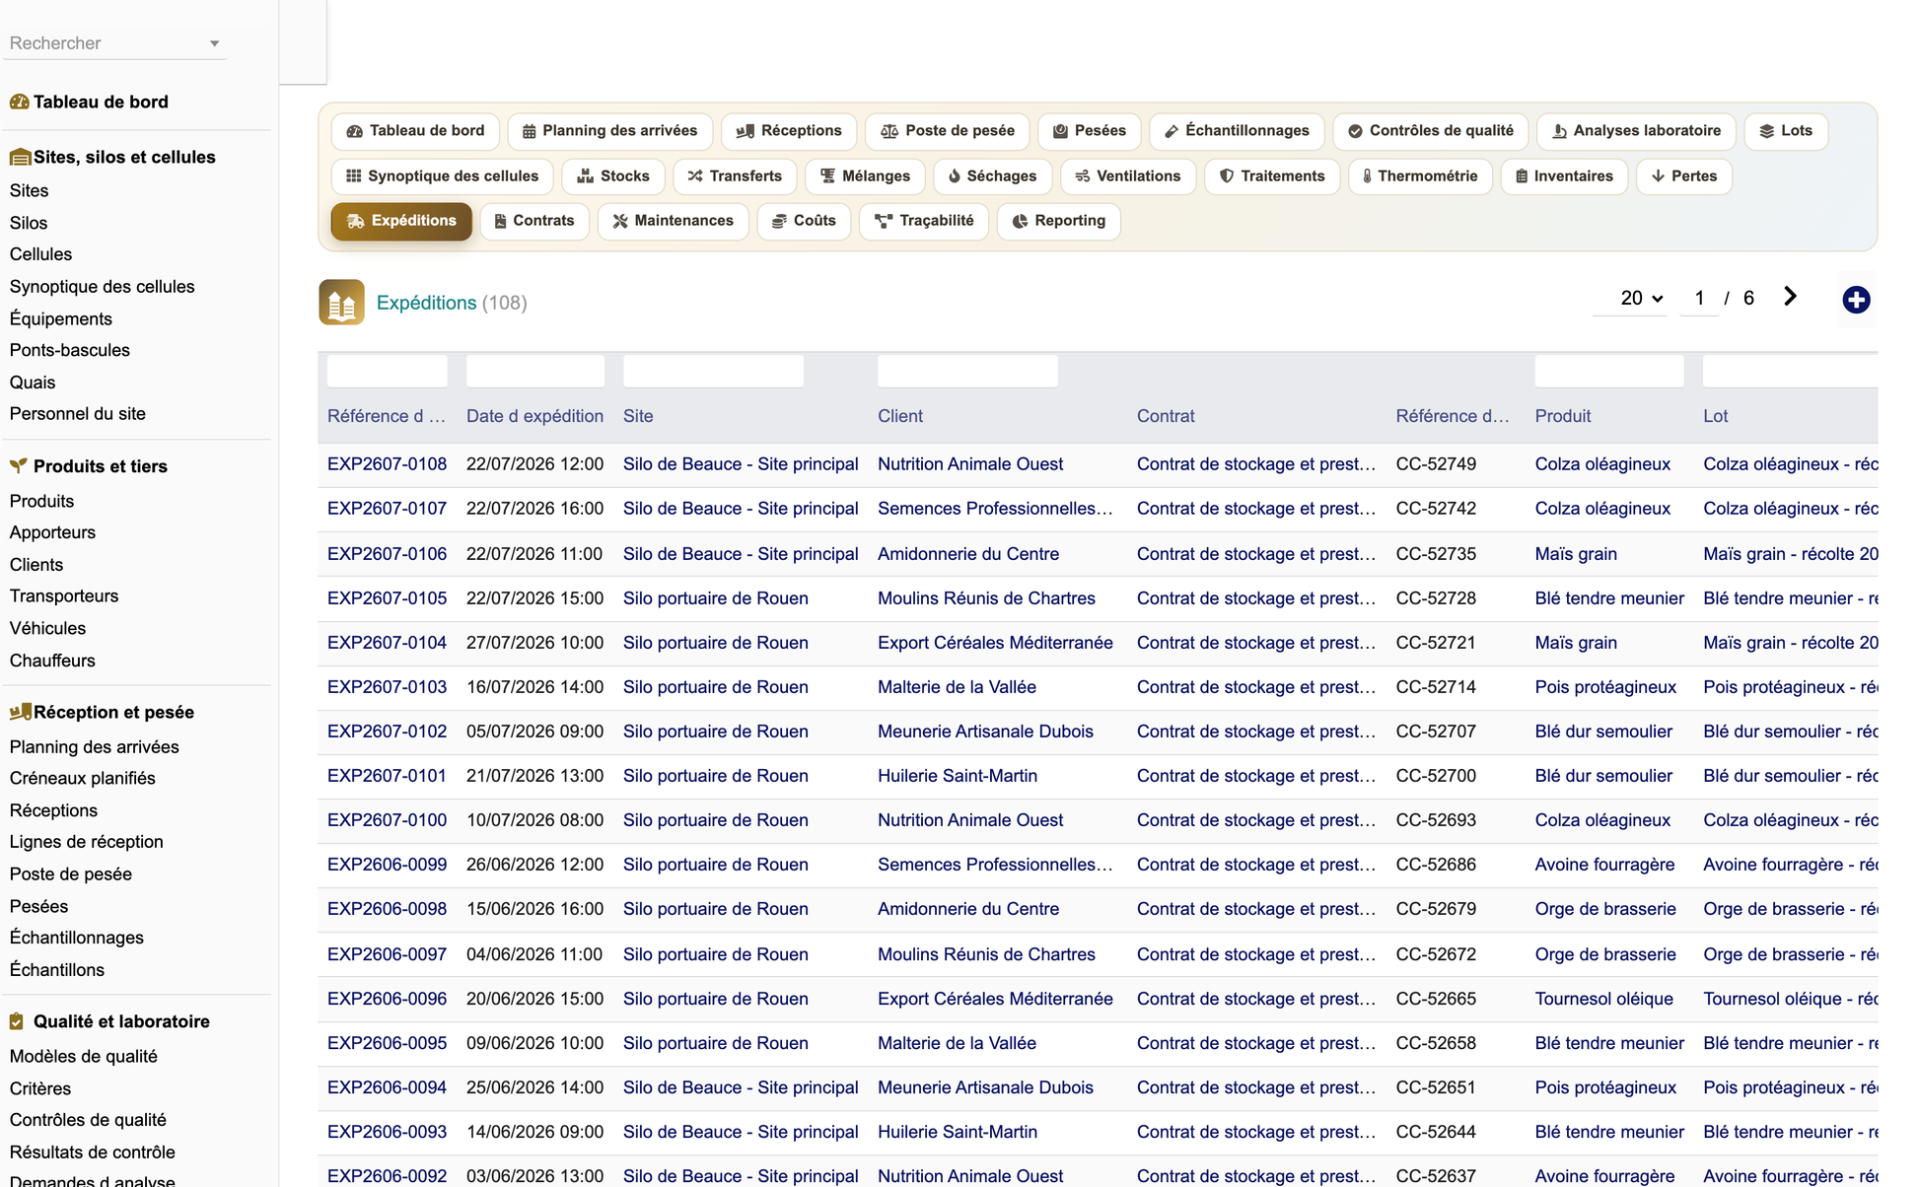Viewport: 1919px width, 1187px height.
Task: Open the Reporting tab
Action: 1058,221
